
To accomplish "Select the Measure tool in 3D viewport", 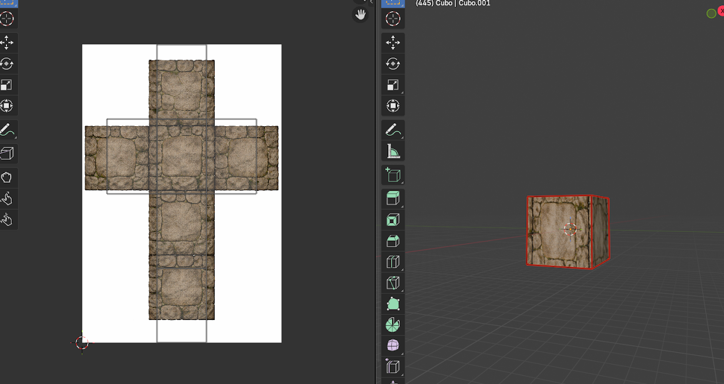I will click(x=393, y=151).
